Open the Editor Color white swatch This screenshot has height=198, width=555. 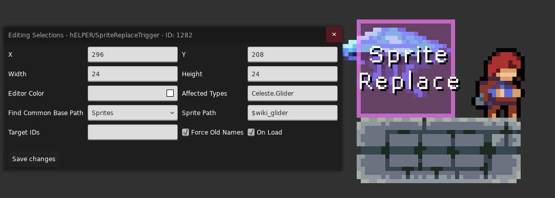tap(170, 93)
